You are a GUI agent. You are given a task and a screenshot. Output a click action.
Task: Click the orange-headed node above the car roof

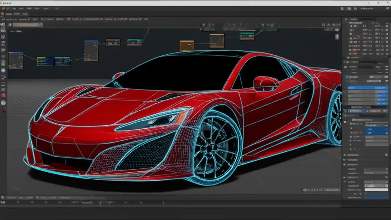(x=186, y=44)
